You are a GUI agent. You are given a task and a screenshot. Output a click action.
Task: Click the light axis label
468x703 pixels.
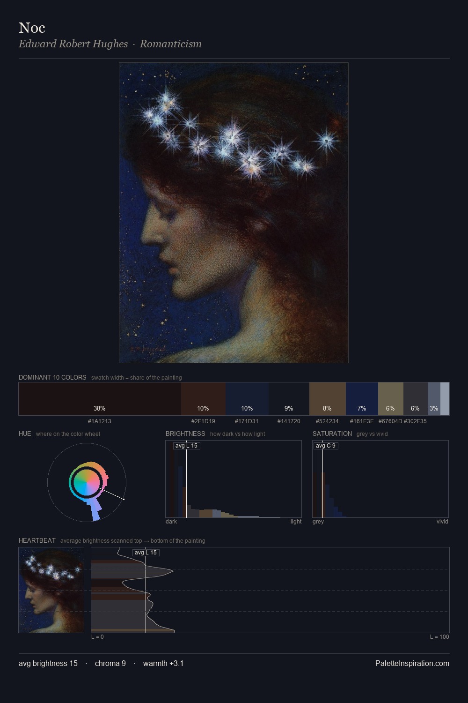296,521
